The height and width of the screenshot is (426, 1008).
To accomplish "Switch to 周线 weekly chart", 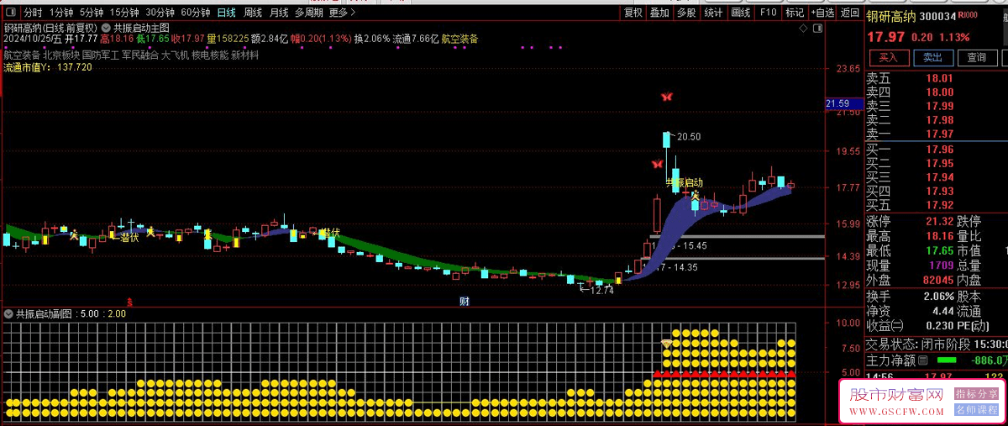I will [x=253, y=13].
